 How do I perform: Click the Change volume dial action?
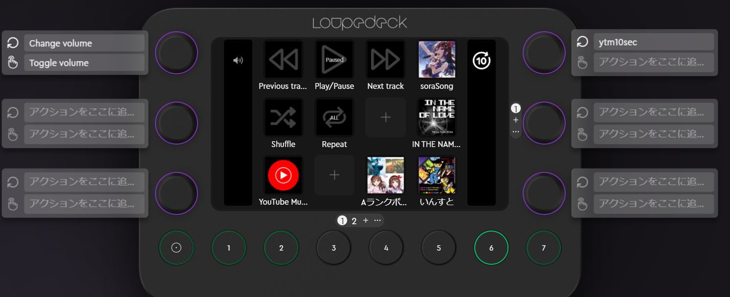(x=84, y=43)
